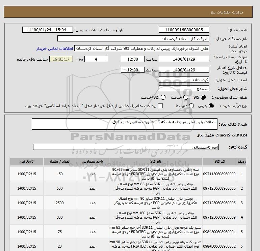This screenshot has height=251, width=260.
Task: Click product code 0971250608960005
Action: tap(219, 188)
